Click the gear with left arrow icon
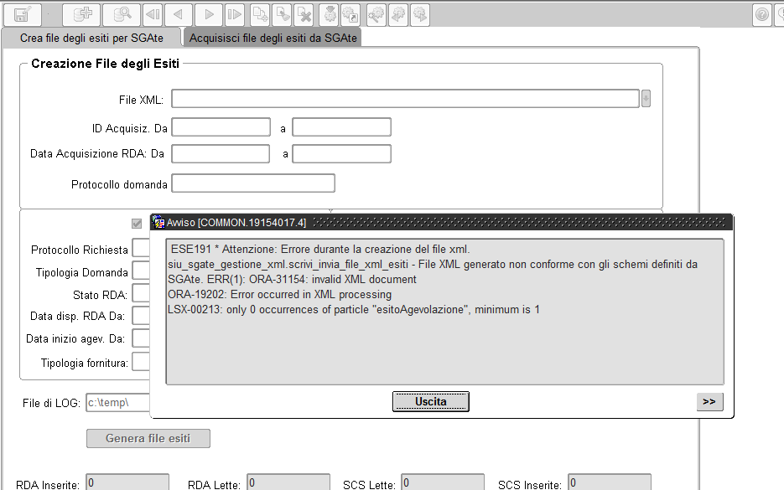 coord(398,14)
